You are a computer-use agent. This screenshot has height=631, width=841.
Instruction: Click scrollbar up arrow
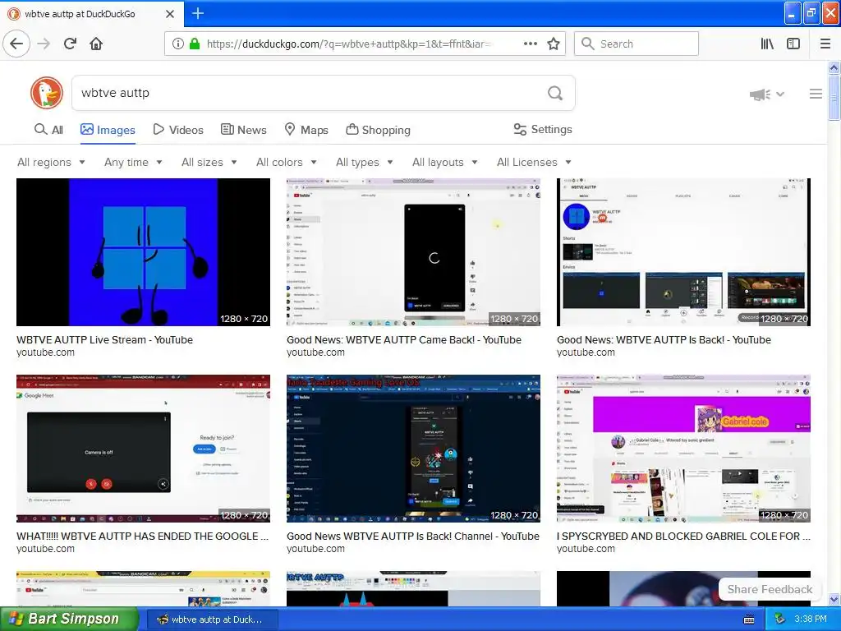coord(834,67)
